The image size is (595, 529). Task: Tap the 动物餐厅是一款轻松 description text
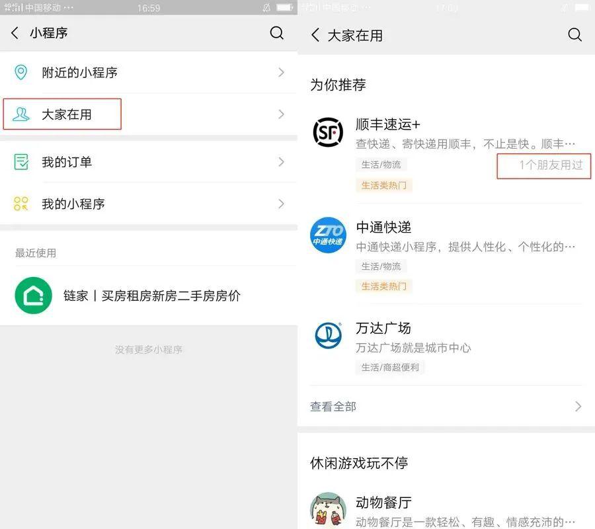tap(465, 522)
